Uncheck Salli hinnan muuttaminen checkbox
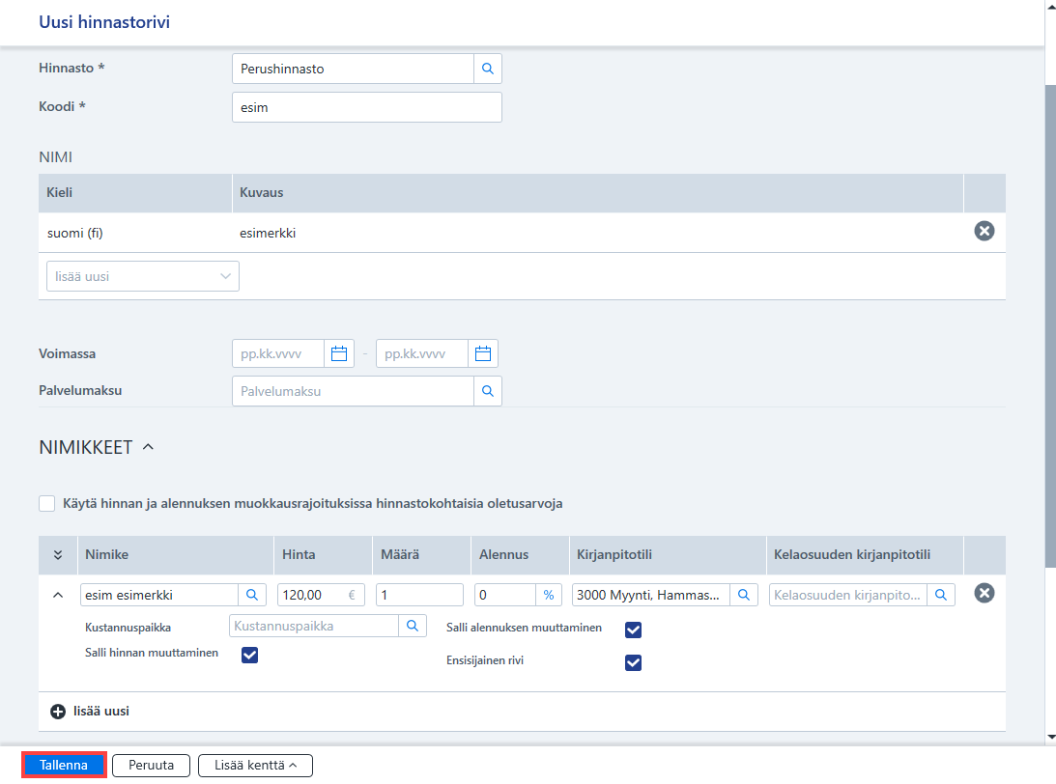This screenshot has height=784, width=1056. click(x=249, y=655)
